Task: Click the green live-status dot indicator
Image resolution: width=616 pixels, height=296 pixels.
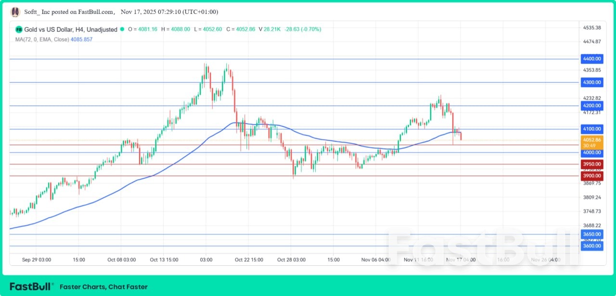Action: pyautogui.click(x=123, y=29)
